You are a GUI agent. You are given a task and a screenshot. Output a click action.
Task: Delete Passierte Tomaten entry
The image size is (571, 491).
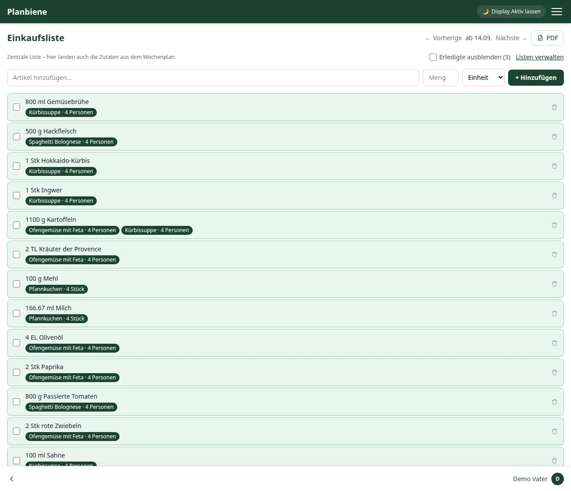(x=554, y=402)
